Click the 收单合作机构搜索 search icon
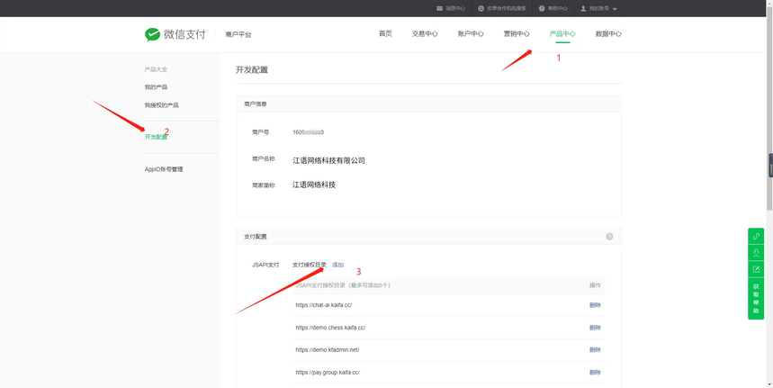 (481, 8)
